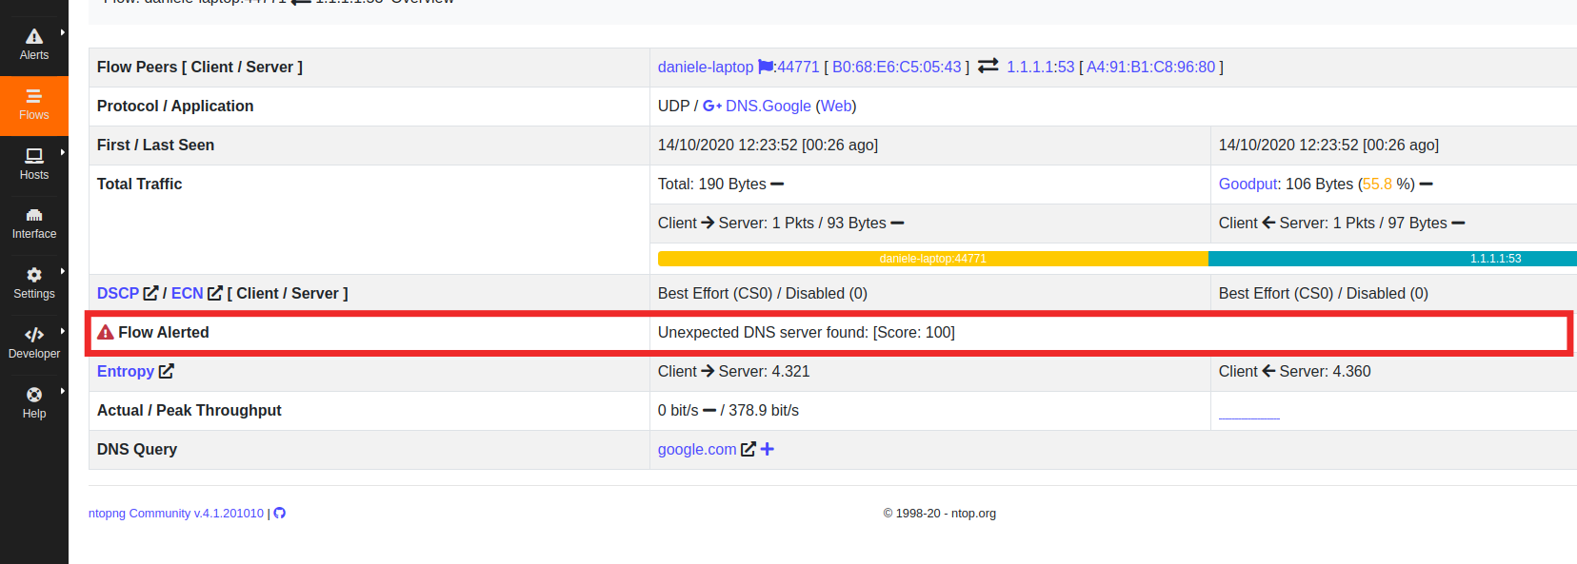This screenshot has height=564, width=1577.
Task: Expand the Alerts submenu arrow
Action: tap(63, 32)
